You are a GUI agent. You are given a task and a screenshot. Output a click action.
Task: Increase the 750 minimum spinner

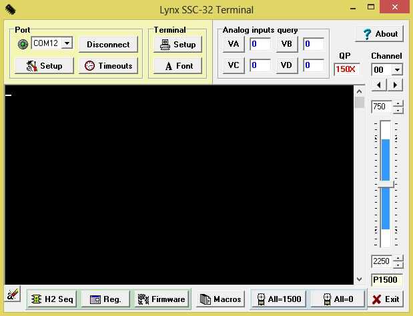[x=398, y=104]
